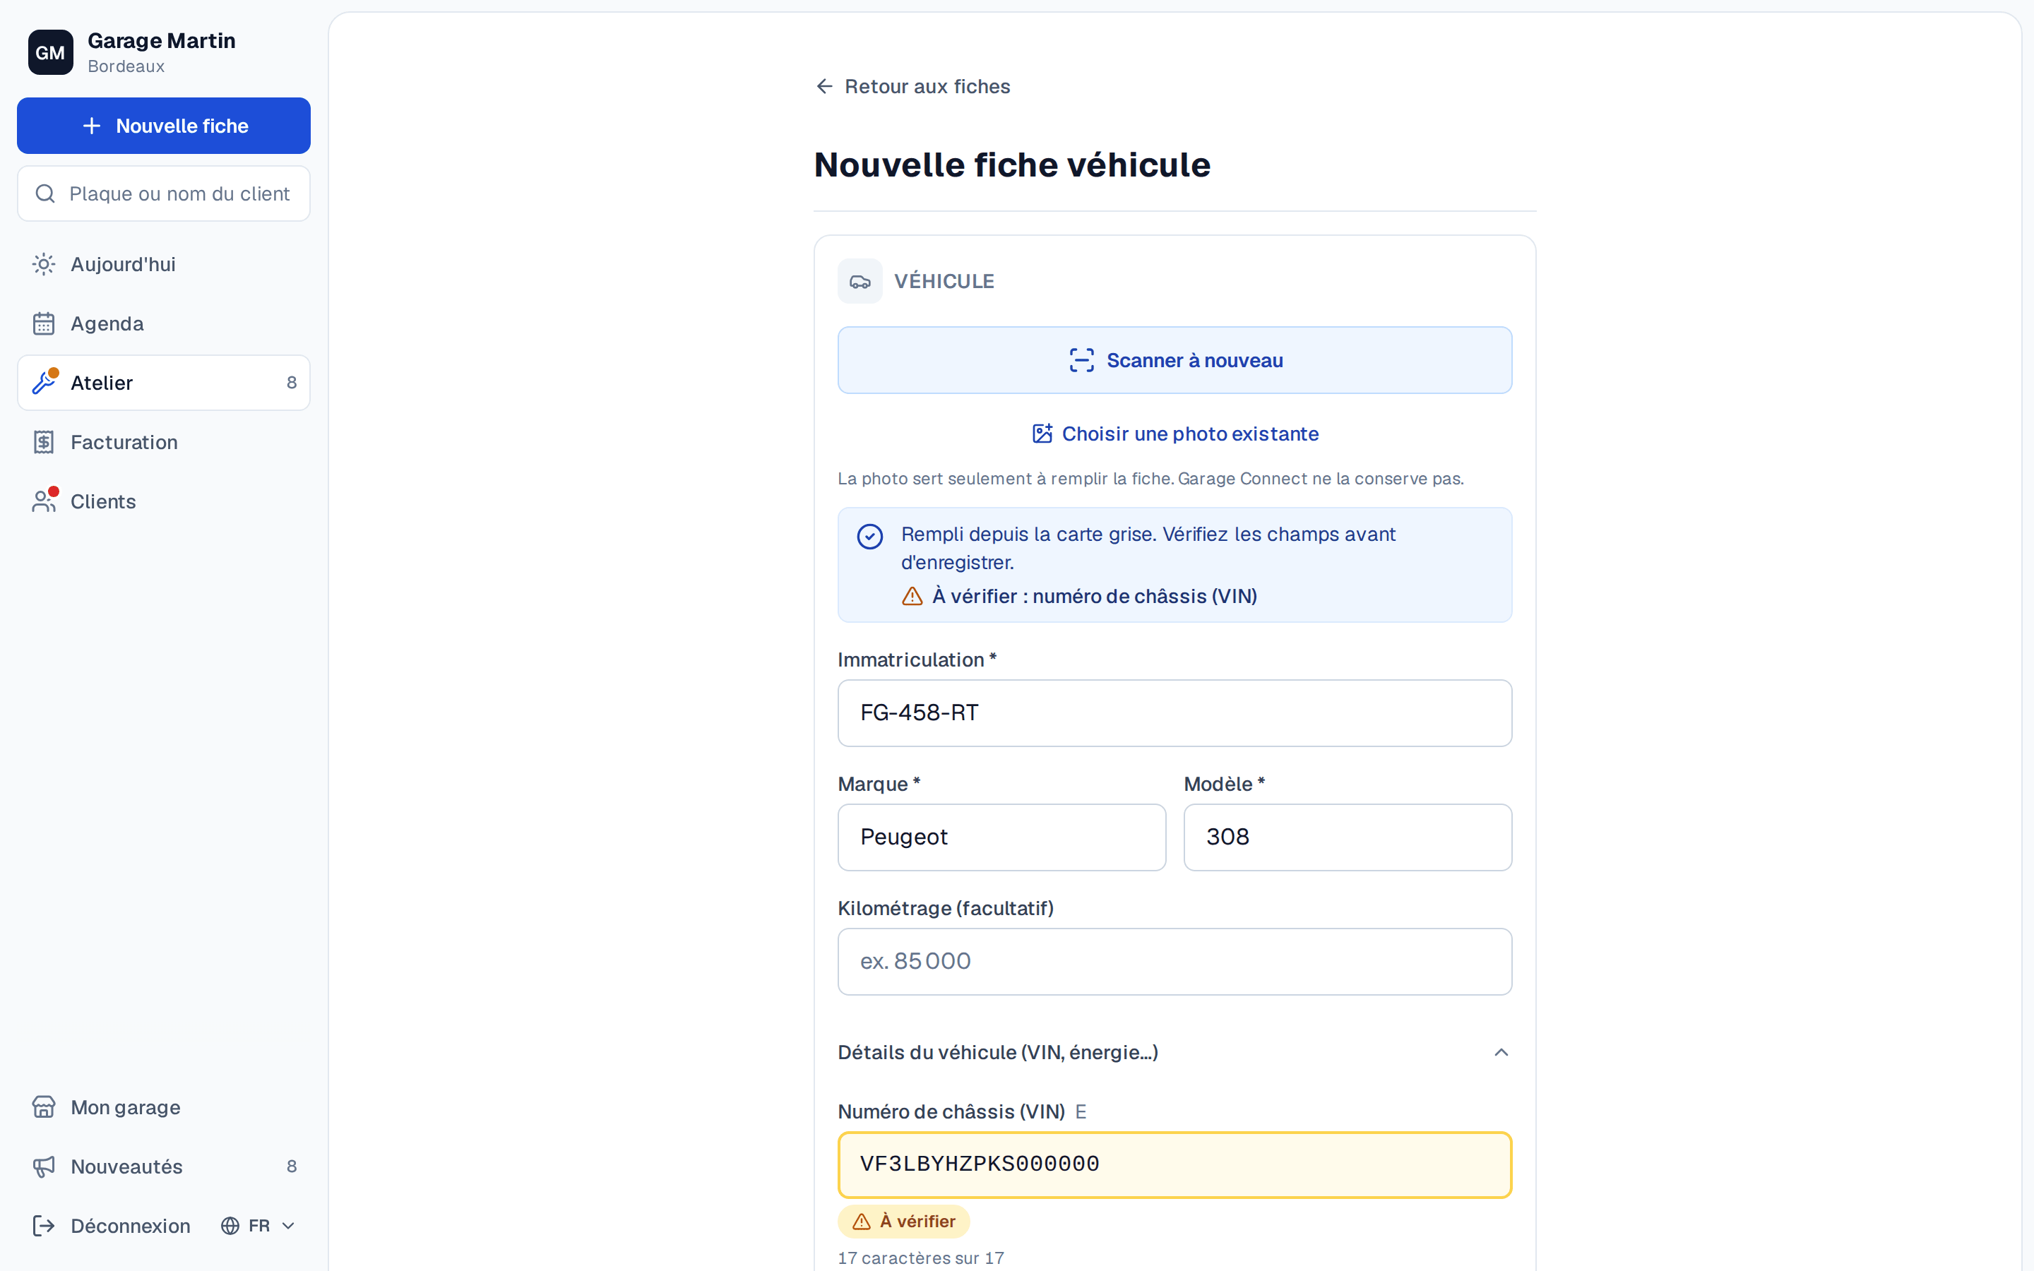Click the Nouveautés count badge 8
The height and width of the screenshot is (1271, 2034).
(x=292, y=1166)
